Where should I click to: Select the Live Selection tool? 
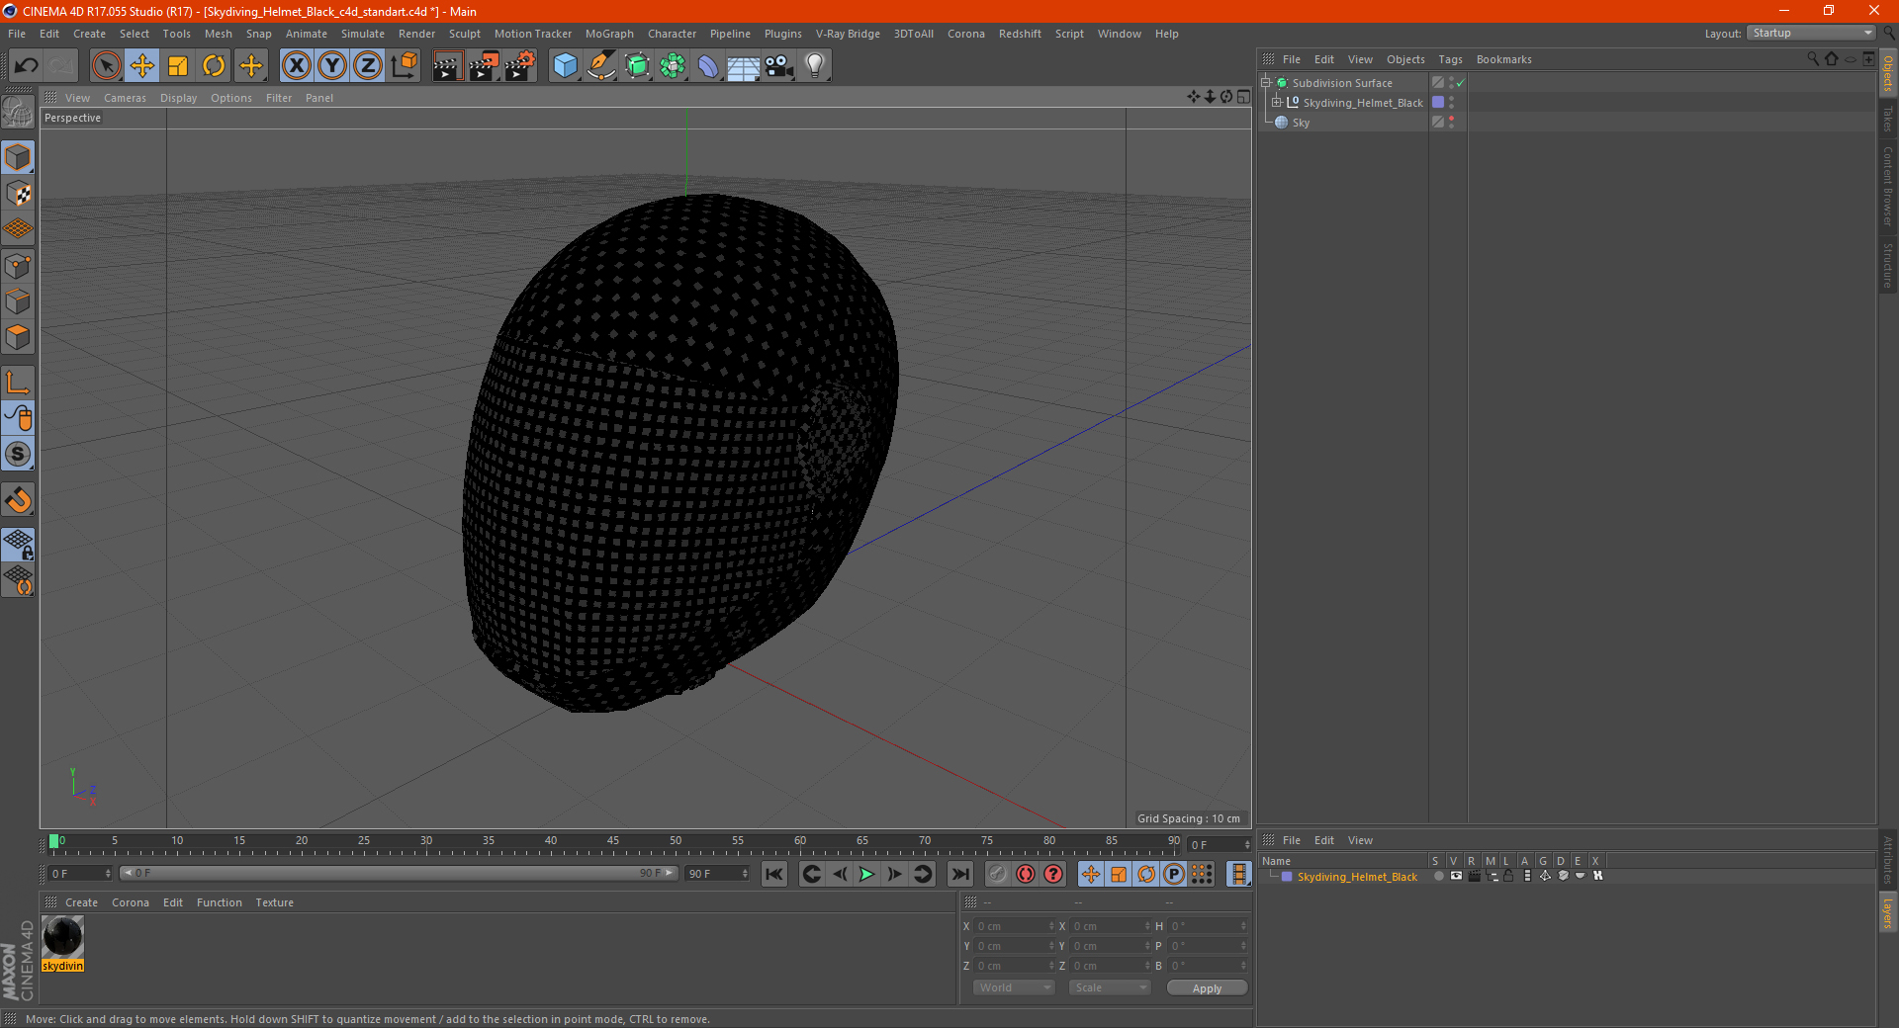click(x=106, y=66)
